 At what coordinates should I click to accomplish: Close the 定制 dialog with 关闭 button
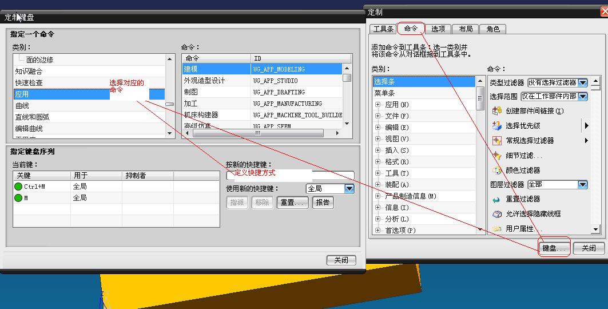[589, 248]
